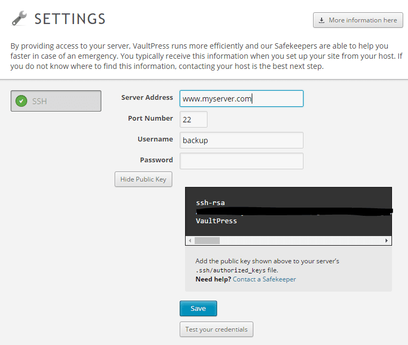The image size is (408, 345).
Task: Click the public key scrollbar's right arrow
Action: click(387, 241)
